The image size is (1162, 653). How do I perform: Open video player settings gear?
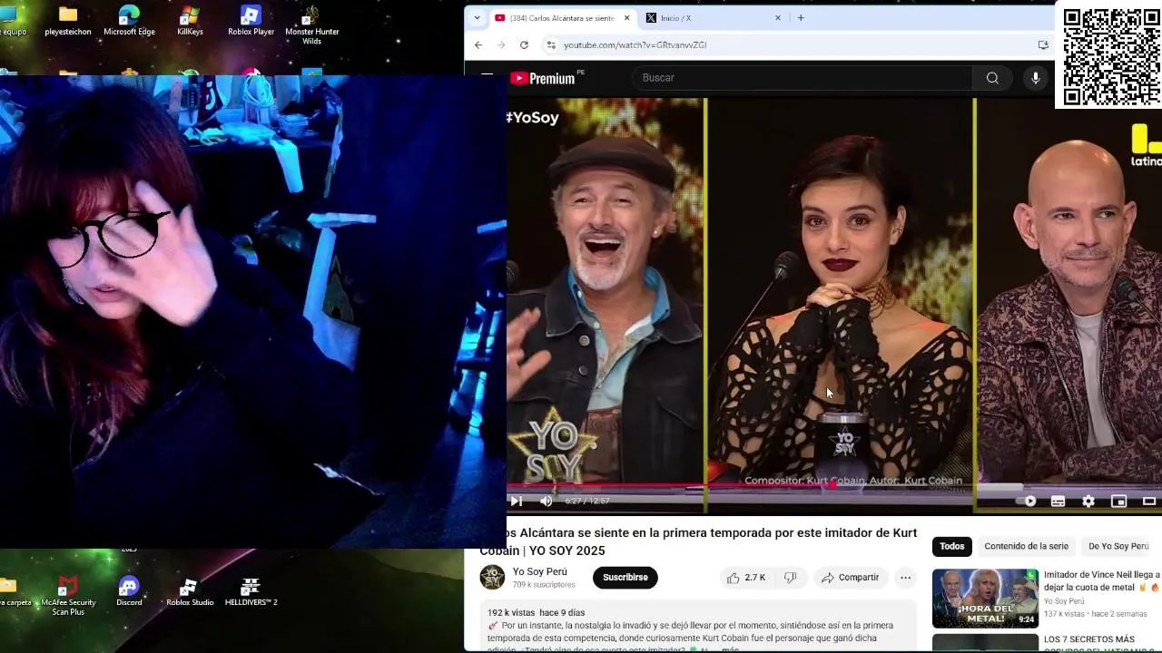pyautogui.click(x=1088, y=501)
